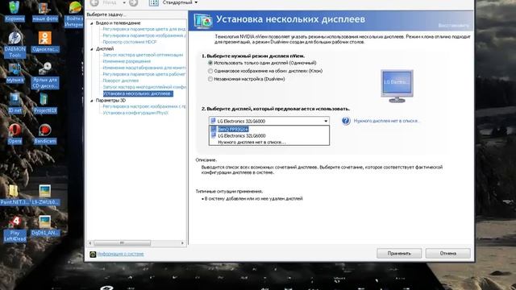Click the task tree horizontal scrollbar thumb
Screen dimensions: 516x290
click(122, 243)
